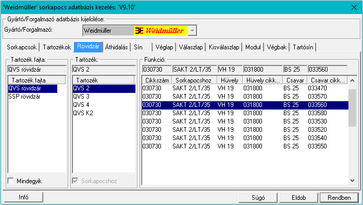The height and width of the screenshot is (205, 363).
Task: Click the scroll-down arrow of function list
Action: coord(353,181)
